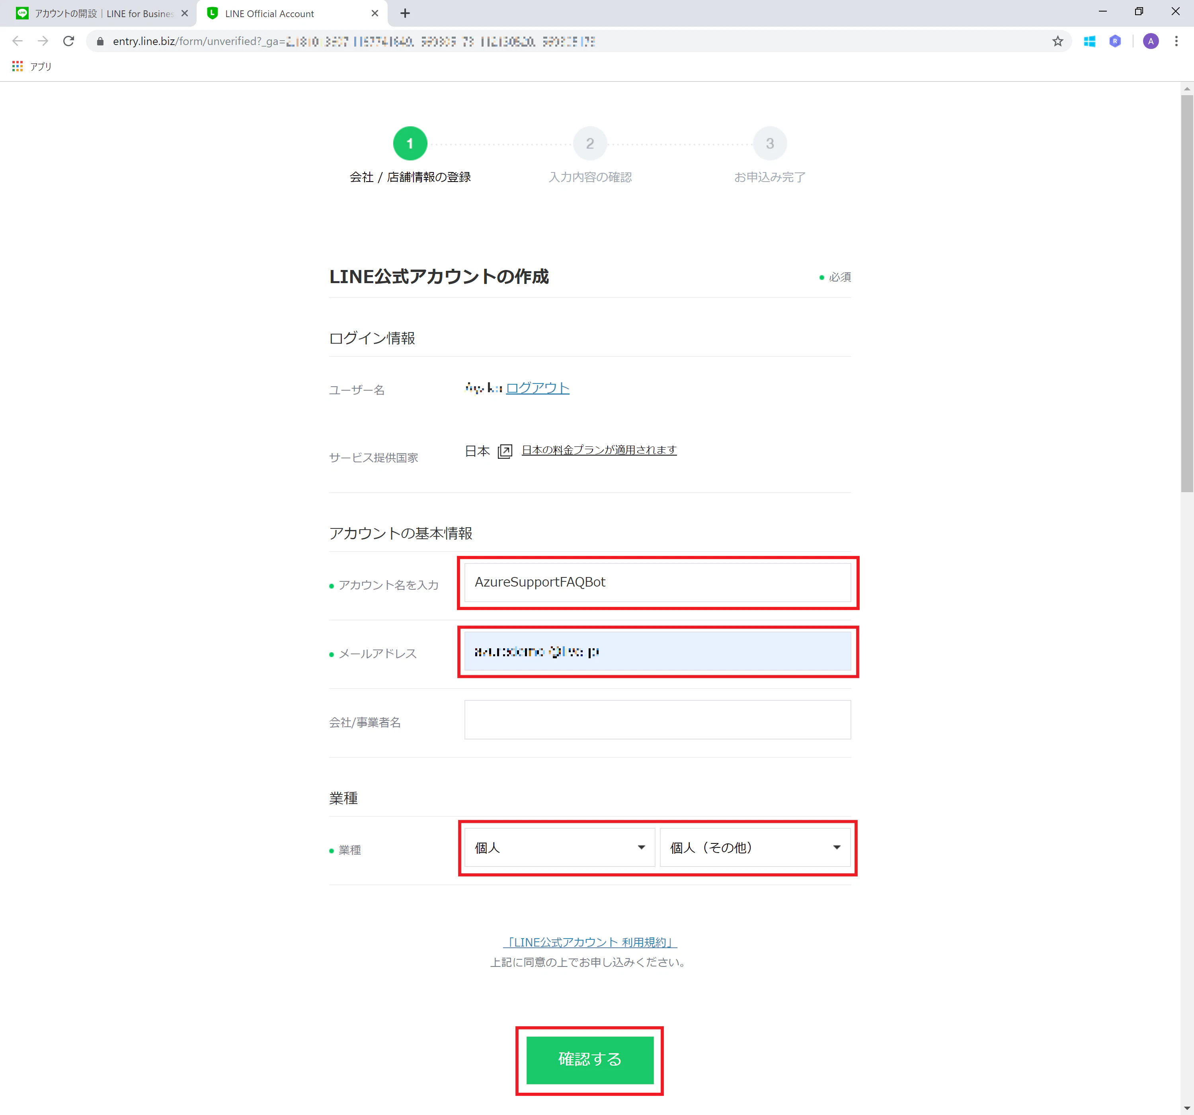Click the purple R extension icon
Screen dimensions: 1194x1115
[x=1115, y=41]
